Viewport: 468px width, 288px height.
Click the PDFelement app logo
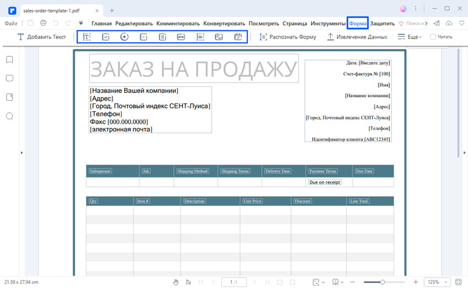(x=12, y=11)
